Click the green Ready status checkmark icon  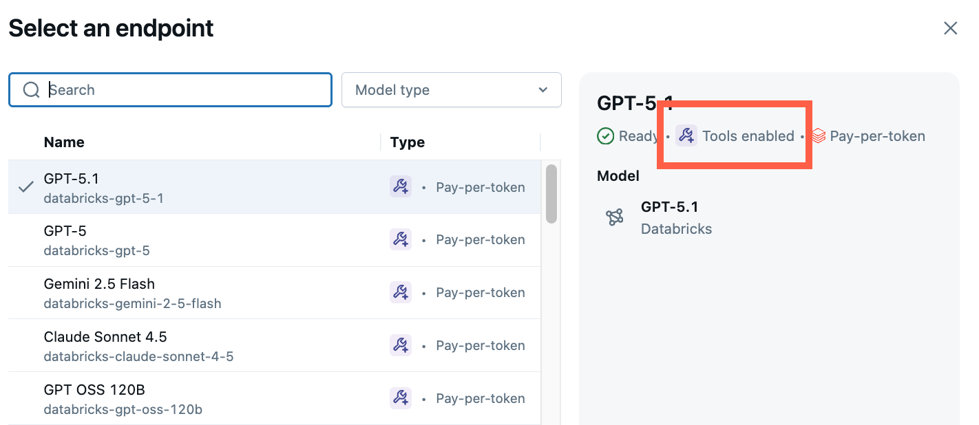606,135
